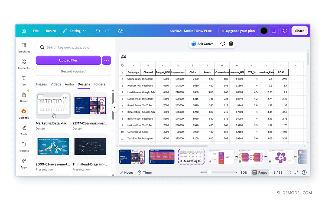Open more upload options ellipsis button

pyautogui.click(x=106, y=60)
